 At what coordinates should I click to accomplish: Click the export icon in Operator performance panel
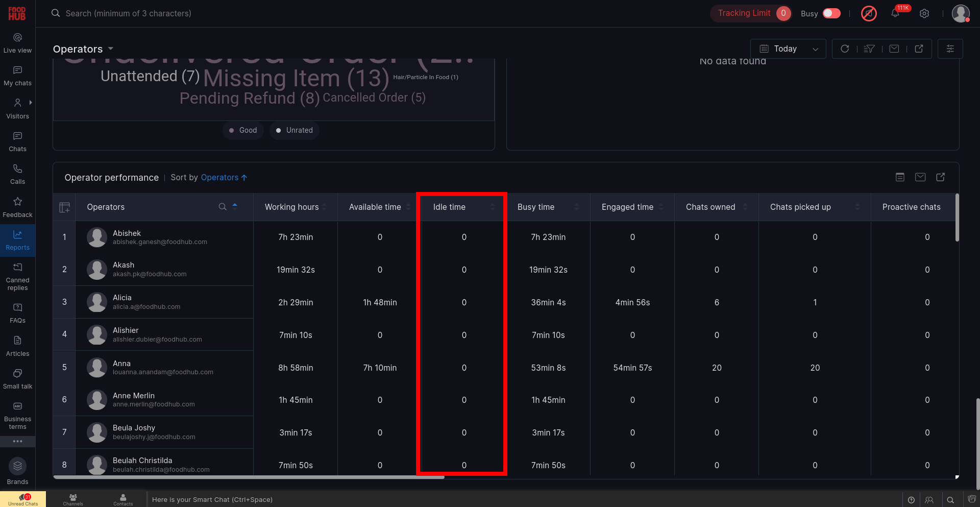941,177
